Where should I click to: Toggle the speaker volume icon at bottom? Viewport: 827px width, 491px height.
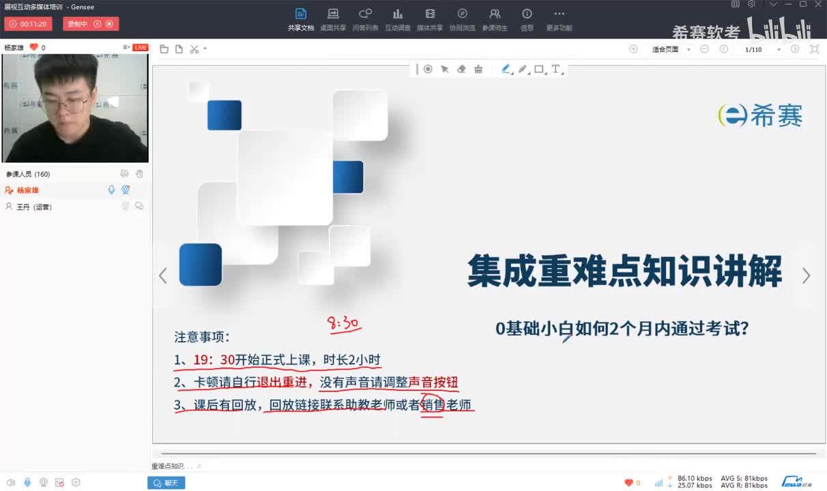click(11, 482)
